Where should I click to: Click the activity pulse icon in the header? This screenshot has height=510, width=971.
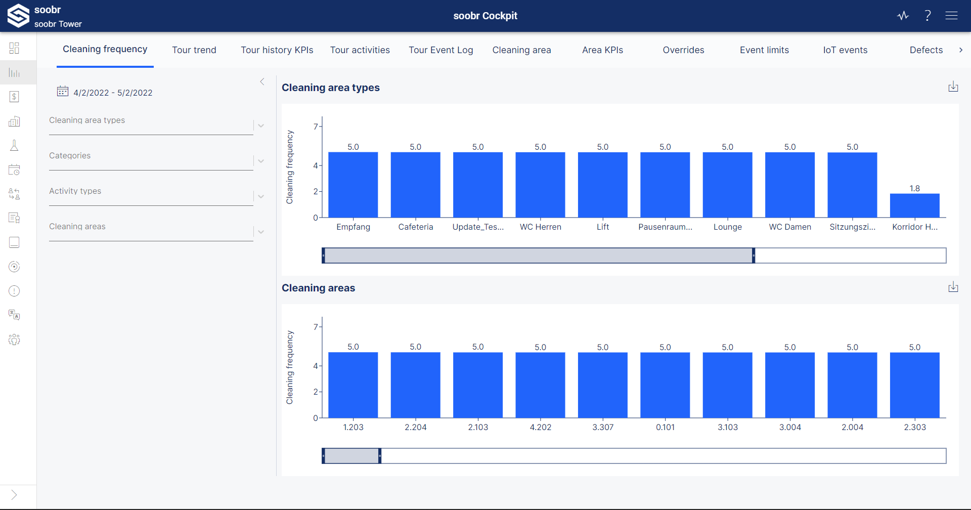(x=903, y=16)
